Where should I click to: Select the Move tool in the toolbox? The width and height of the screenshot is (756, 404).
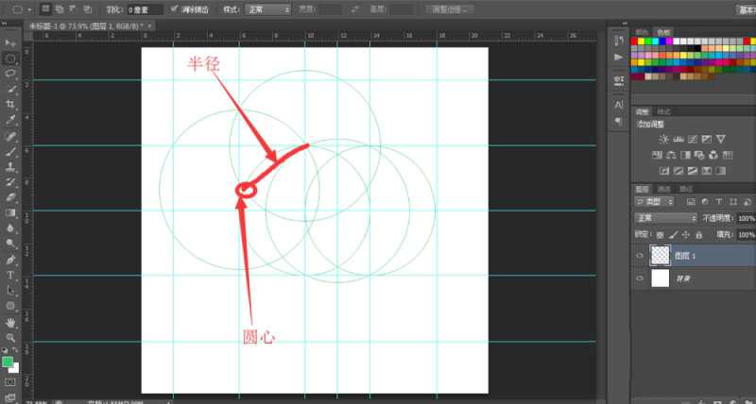(x=10, y=43)
